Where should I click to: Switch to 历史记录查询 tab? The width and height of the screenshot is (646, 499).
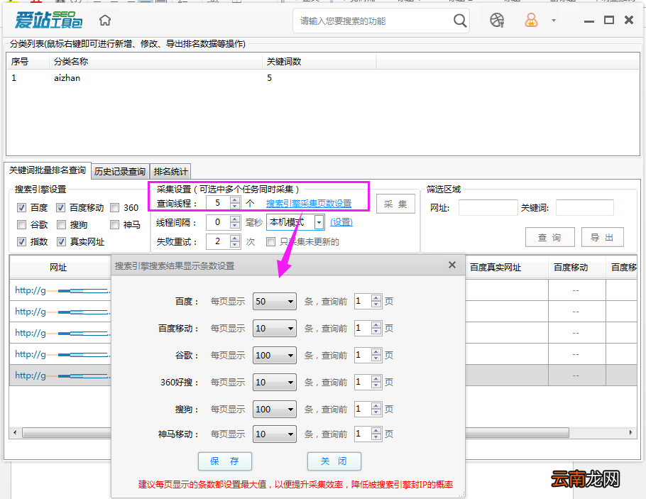120,171
